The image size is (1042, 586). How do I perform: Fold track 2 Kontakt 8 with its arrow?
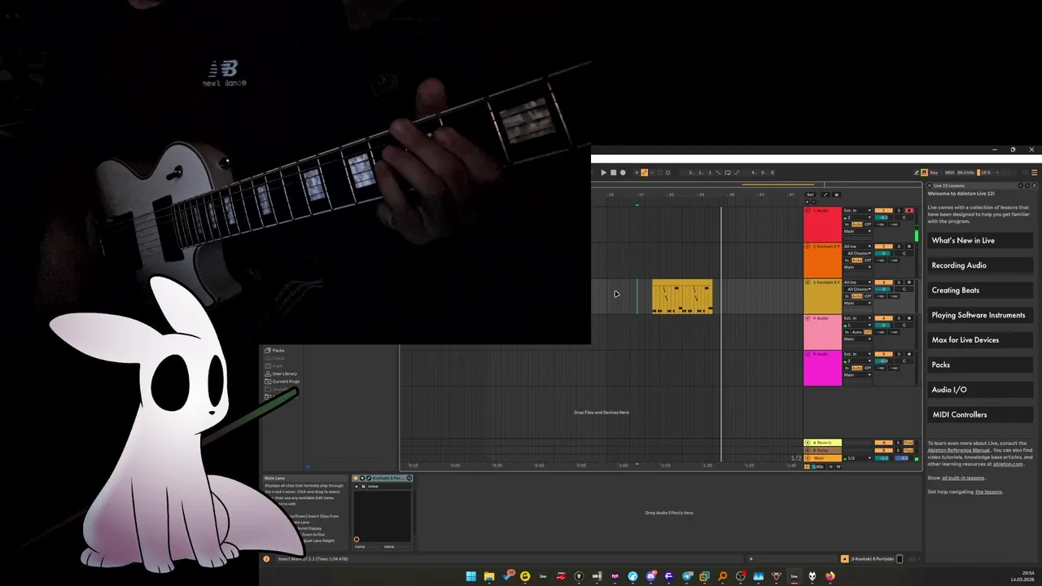point(808,247)
